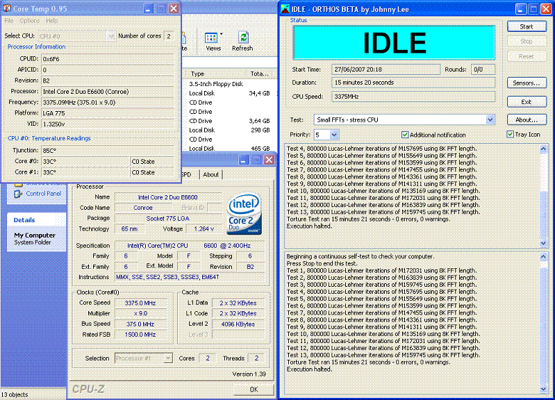Open the Sensors dialog in ORTHOS

[527, 83]
